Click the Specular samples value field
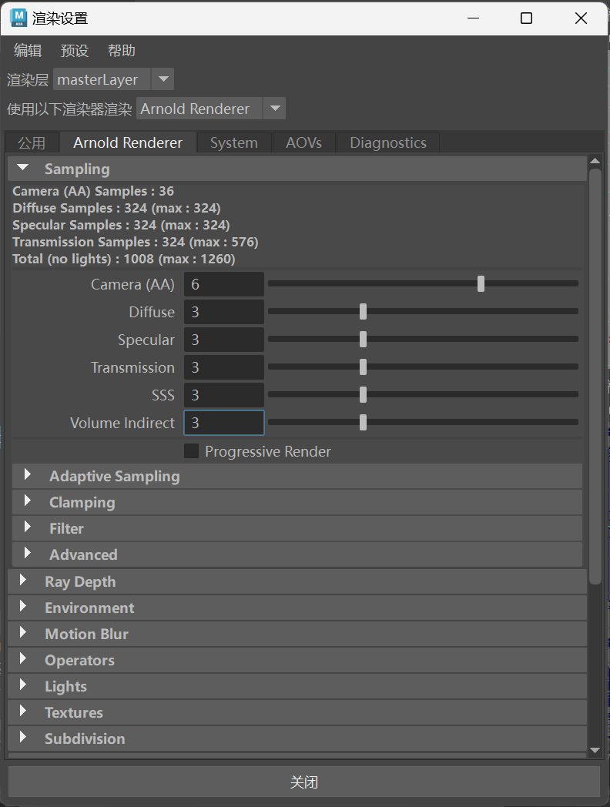Viewport: 610px width, 807px height. click(224, 340)
